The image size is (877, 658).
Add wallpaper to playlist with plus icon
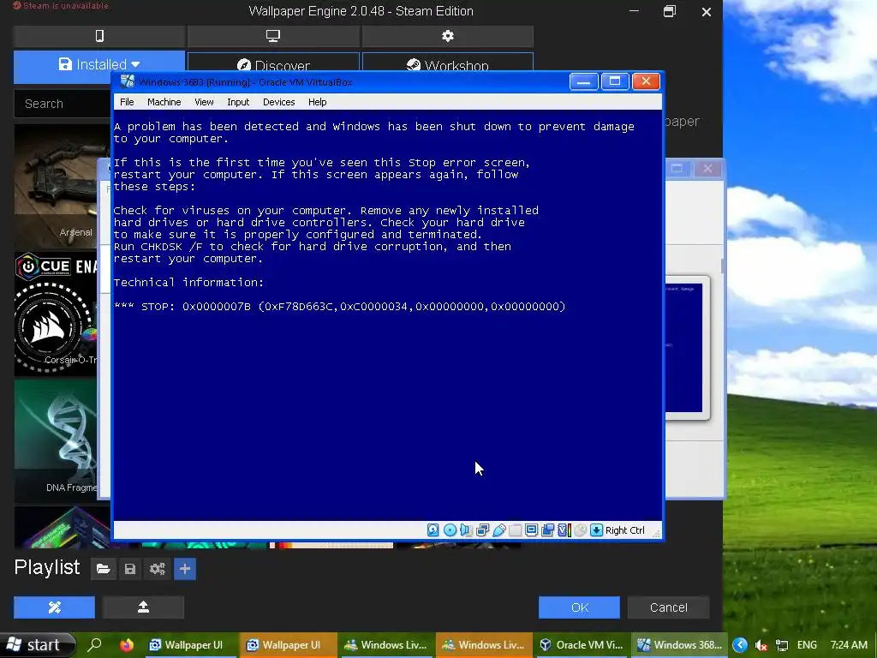pos(185,569)
